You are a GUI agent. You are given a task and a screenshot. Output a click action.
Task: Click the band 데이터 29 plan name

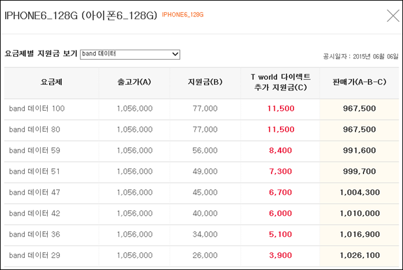[x=34, y=255]
